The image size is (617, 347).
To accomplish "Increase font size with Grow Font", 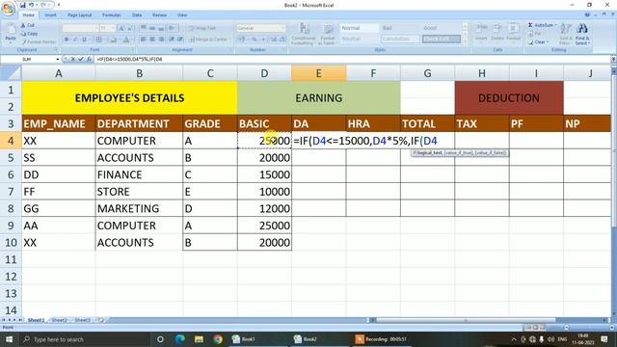I will coord(121,28).
